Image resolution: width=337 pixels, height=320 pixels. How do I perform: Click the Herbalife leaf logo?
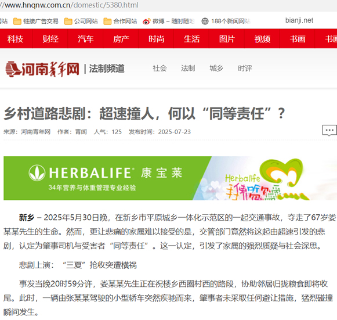(x=37, y=173)
